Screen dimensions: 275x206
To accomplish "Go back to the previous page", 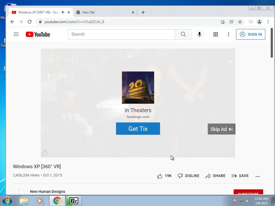I will pos(12,22).
